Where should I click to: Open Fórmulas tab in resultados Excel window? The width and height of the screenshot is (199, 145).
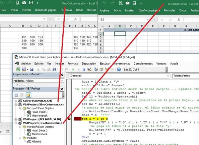coord(169,10)
